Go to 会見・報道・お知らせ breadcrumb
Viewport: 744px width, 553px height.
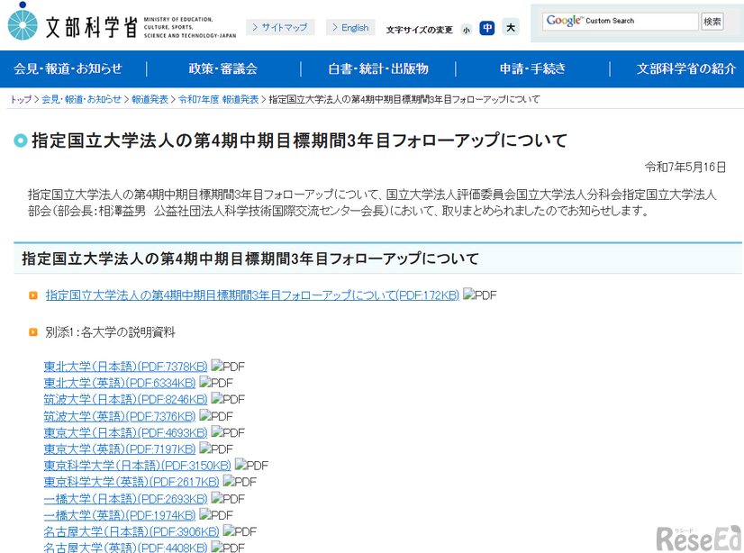pyautogui.click(x=81, y=99)
